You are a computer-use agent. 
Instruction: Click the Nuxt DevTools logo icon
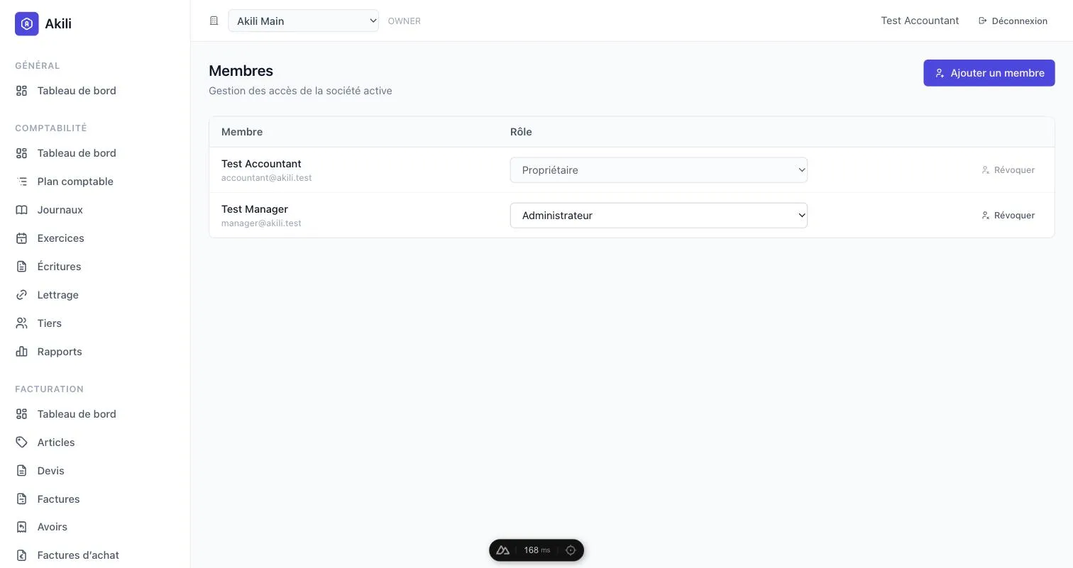coord(503,550)
